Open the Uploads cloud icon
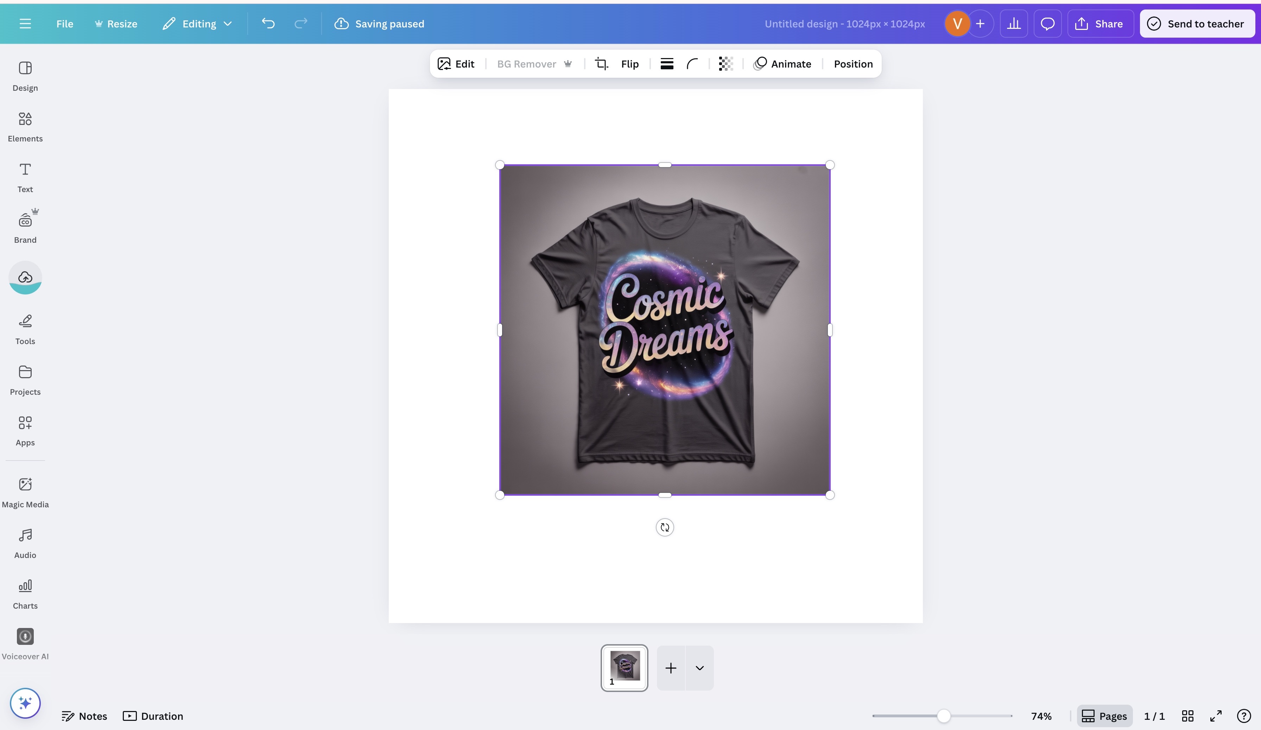1261x730 pixels. pyautogui.click(x=25, y=277)
